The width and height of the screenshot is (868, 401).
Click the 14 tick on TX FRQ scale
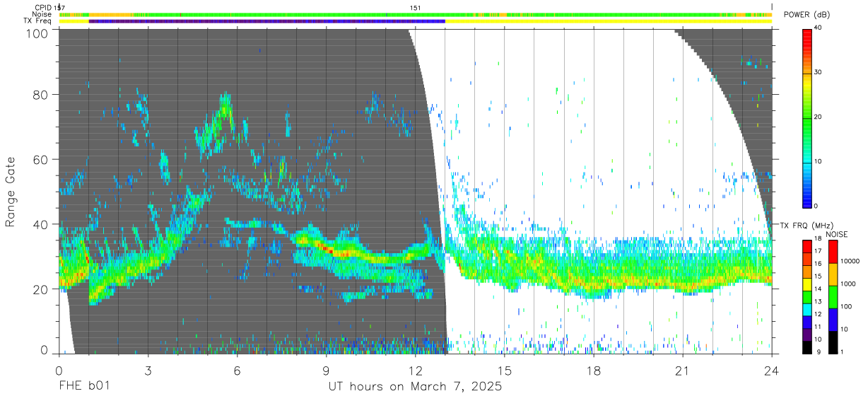(x=818, y=289)
